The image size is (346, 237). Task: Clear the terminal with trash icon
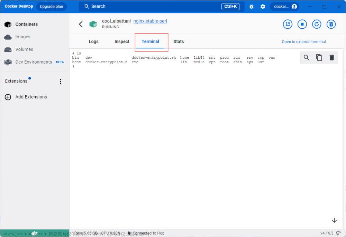tap(332, 58)
